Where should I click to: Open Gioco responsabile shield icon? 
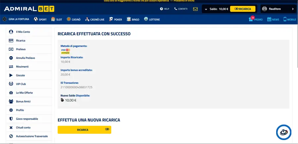point(11,119)
